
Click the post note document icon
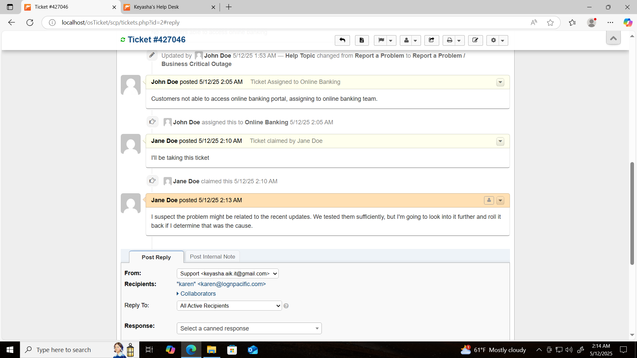click(362, 40)
